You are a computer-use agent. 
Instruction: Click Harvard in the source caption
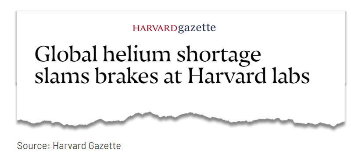click(x=69, y=146)
